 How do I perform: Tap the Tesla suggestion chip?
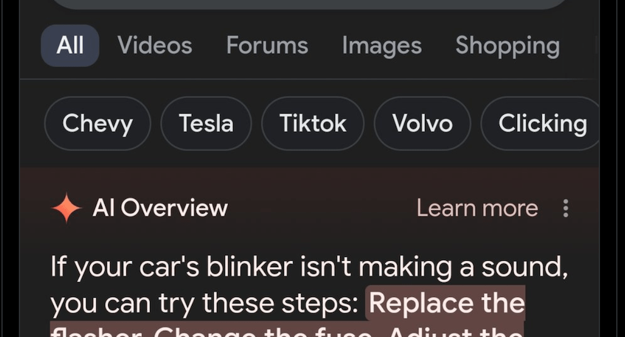click(206, 124)
